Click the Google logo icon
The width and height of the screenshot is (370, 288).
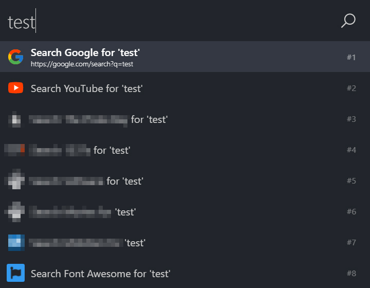click(15, 57)
